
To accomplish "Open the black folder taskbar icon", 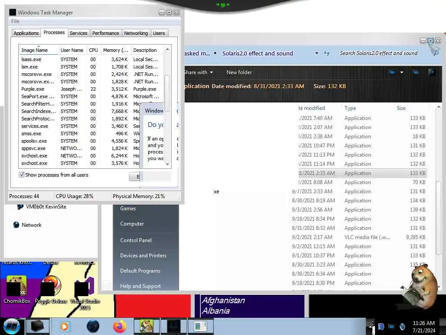I will 37,326.
